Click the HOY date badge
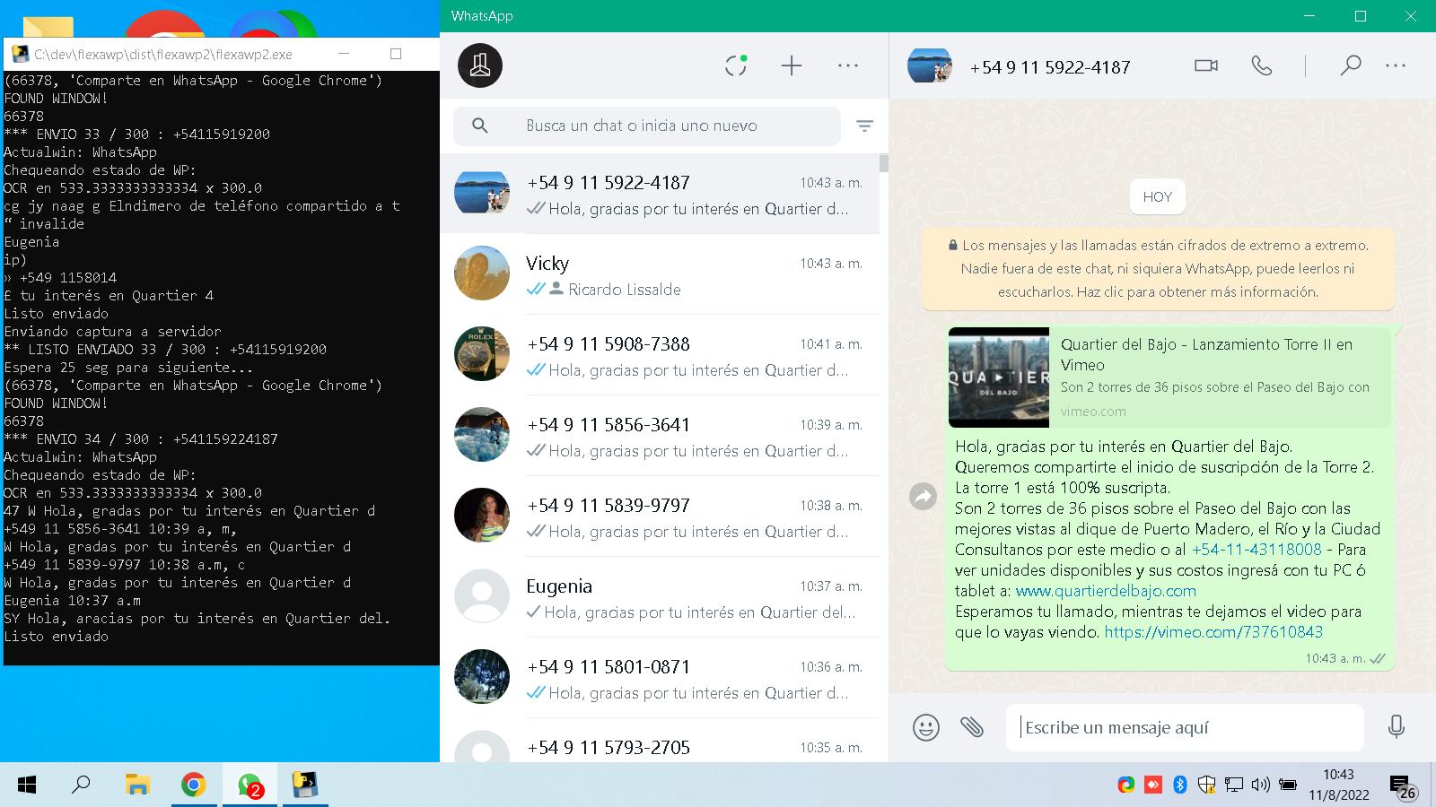This screenshot has width=1436, height=807. tap(1158, 197)
